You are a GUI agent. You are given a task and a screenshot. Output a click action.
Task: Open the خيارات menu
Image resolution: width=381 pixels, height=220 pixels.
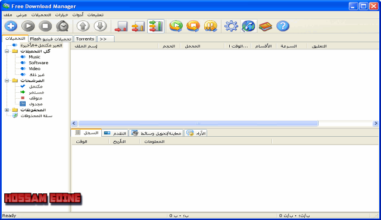tap(61, 15)
